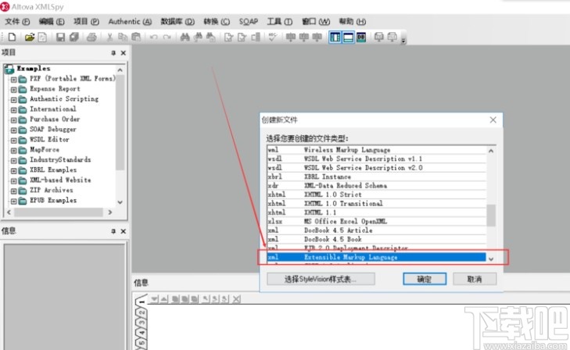Click the Open file folder icon
This screenshot has height=350, width=570.
pos(30,37)
